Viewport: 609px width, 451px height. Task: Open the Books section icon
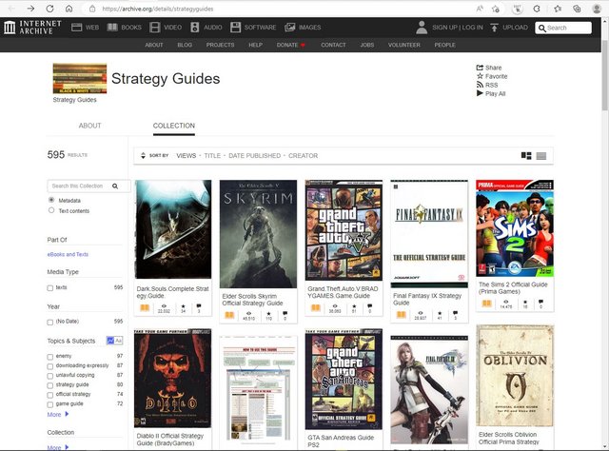(x=112, y=28)
